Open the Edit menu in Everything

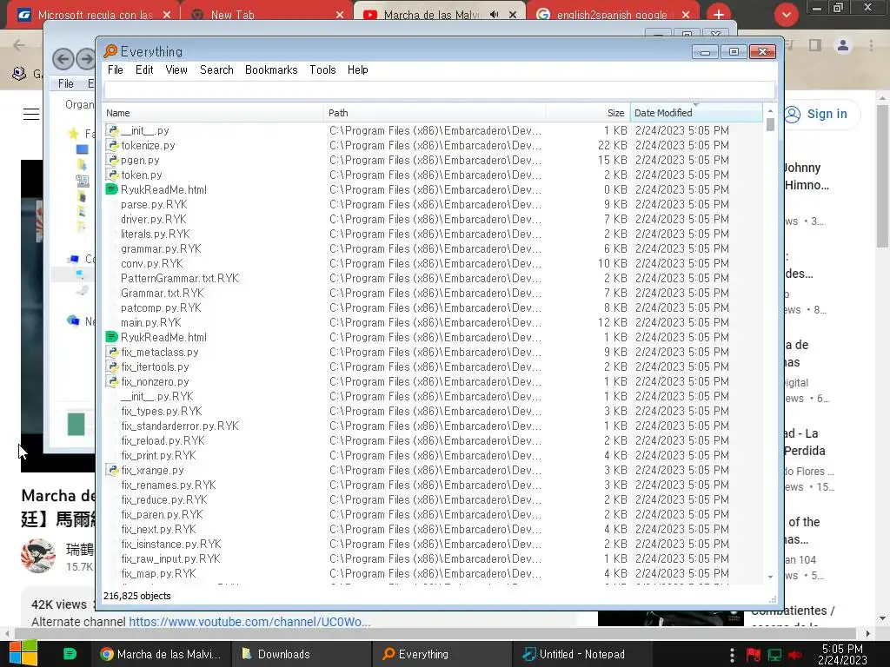click(x=144, y=69)
